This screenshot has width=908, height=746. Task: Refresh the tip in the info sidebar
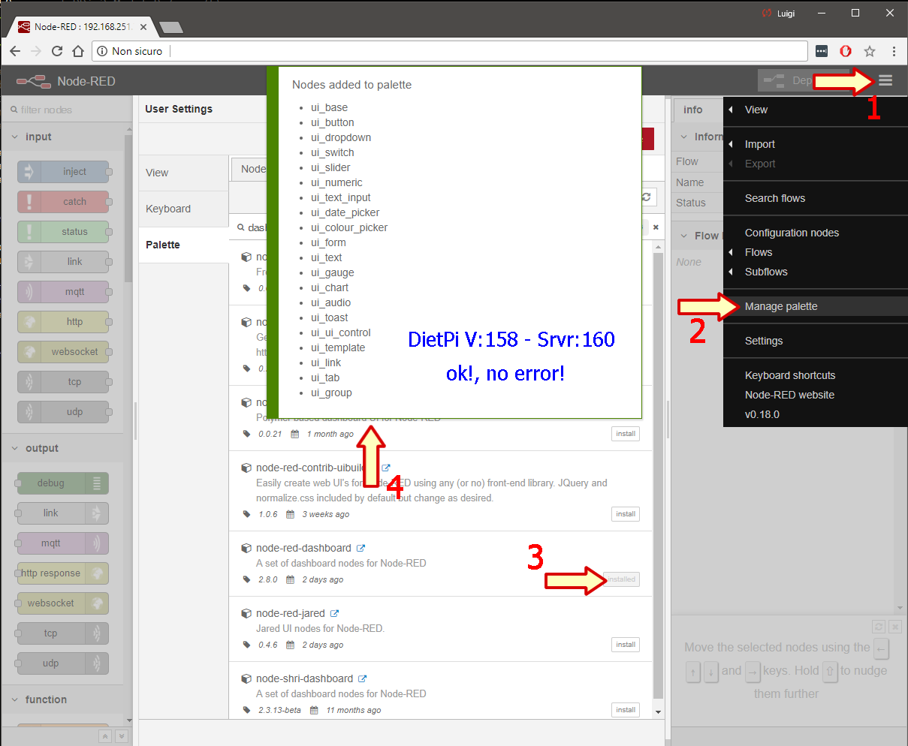point(879,626)
